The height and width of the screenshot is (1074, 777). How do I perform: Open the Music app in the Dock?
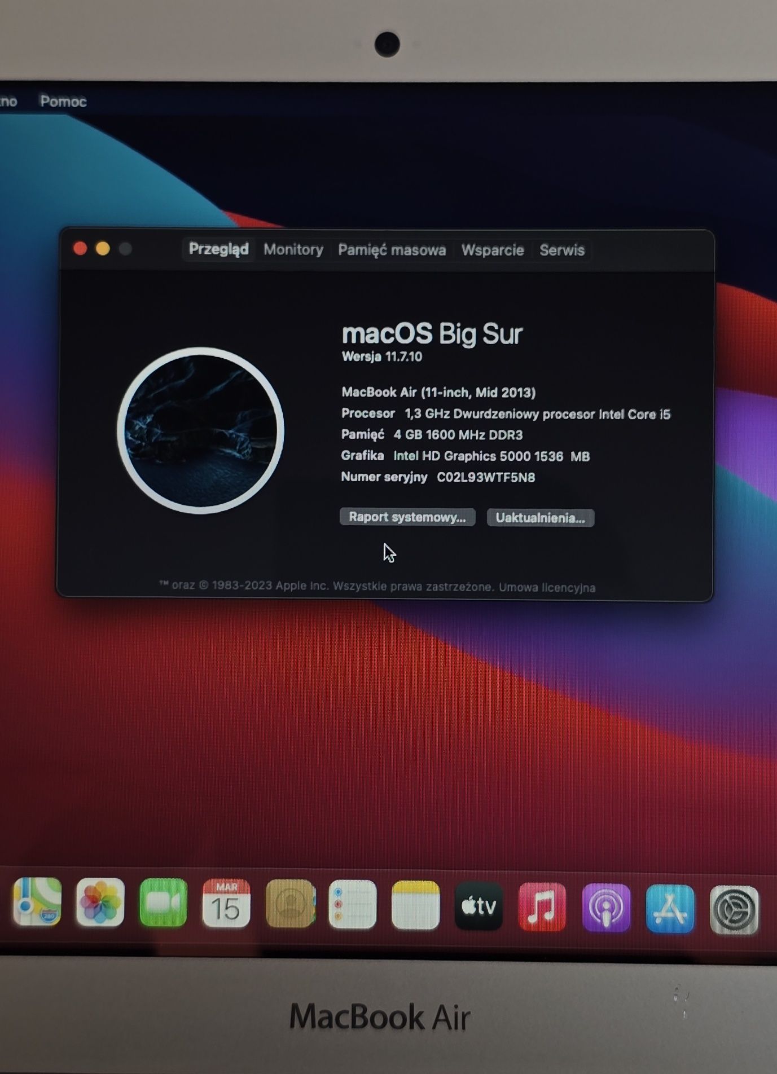[542, 907]
